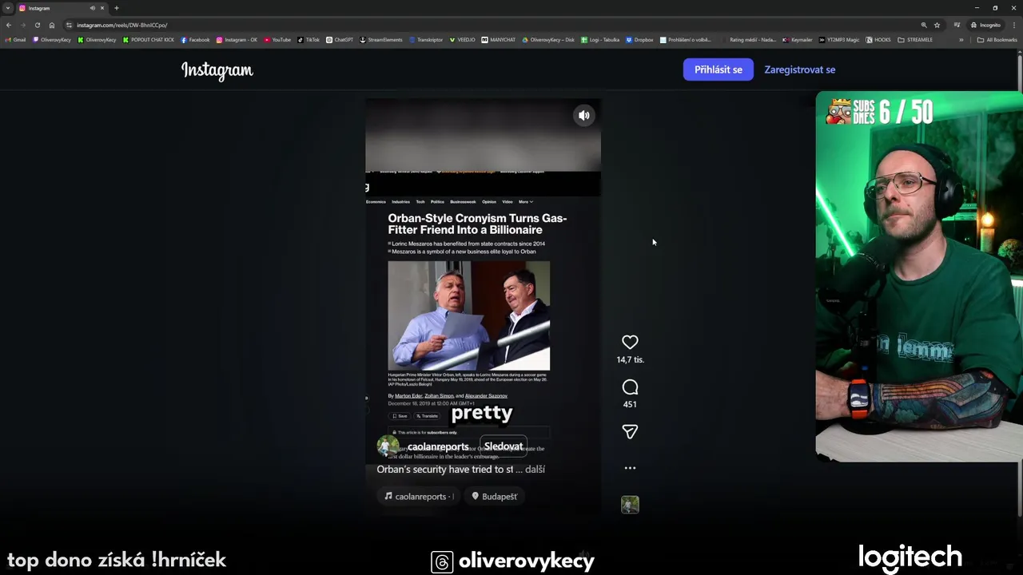This screenshot has height=575, width=1023.
Task: Open the All Bookmarks folder
Action: (x=997, y=40)
